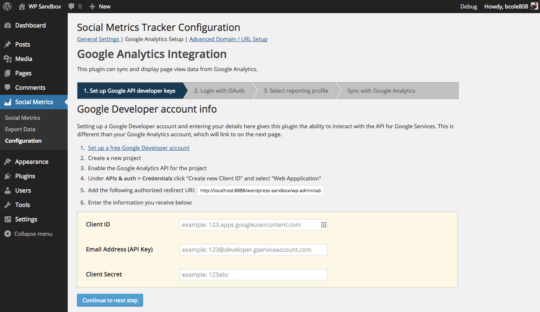The height and width of the screenshot is (312, 540).
Task: Click the Google Developer account info heading
Action: [147, 109]
